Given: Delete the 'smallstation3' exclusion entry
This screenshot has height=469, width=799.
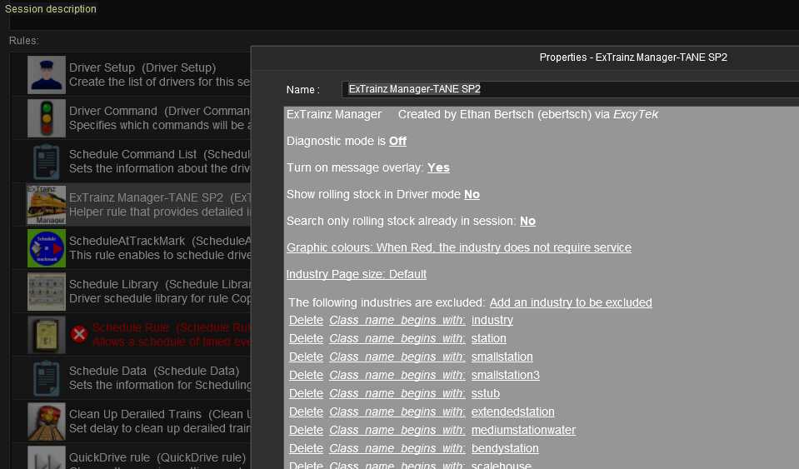Looking at the screenshot, I should pos(306,376).
